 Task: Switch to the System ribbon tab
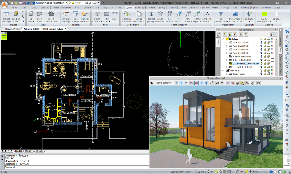tap(129, 8)
